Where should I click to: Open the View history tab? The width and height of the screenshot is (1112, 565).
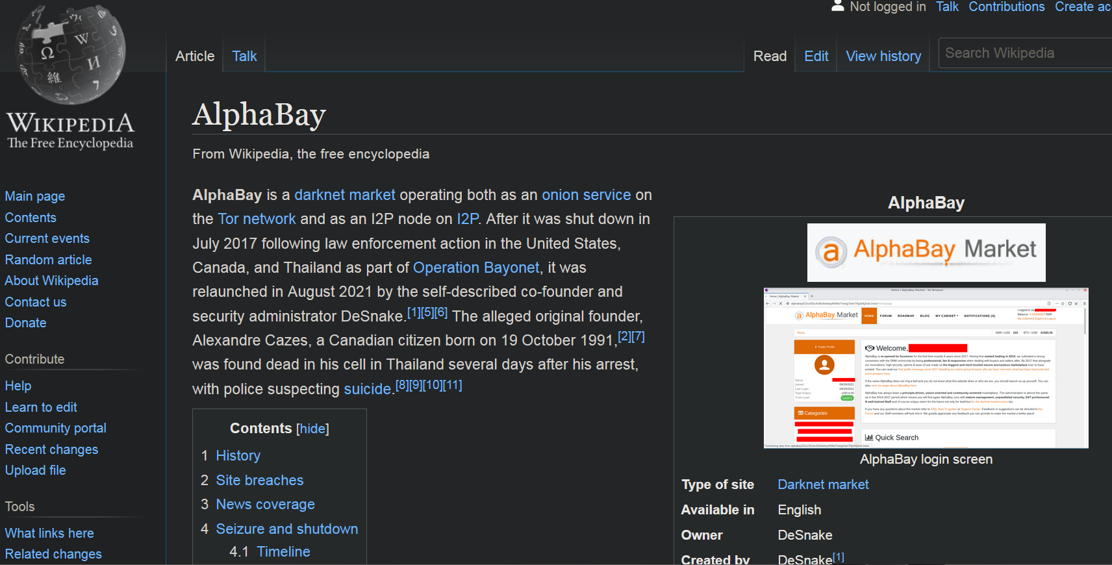883,56
